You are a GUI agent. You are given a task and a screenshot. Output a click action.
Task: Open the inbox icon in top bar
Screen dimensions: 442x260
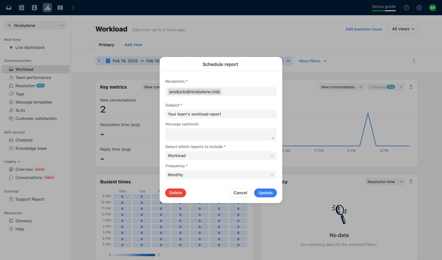pyautogui.click(x=9, y=8)
